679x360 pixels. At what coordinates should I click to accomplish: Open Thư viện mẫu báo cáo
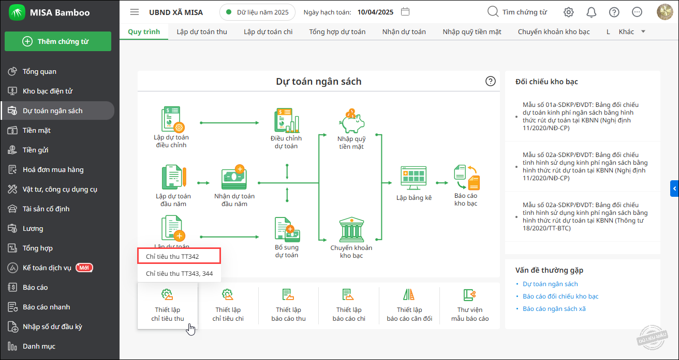[470, 306]
